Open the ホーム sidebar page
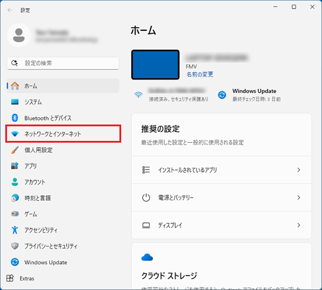Screen dimensions: 322x290 click(x=63, y=86)
